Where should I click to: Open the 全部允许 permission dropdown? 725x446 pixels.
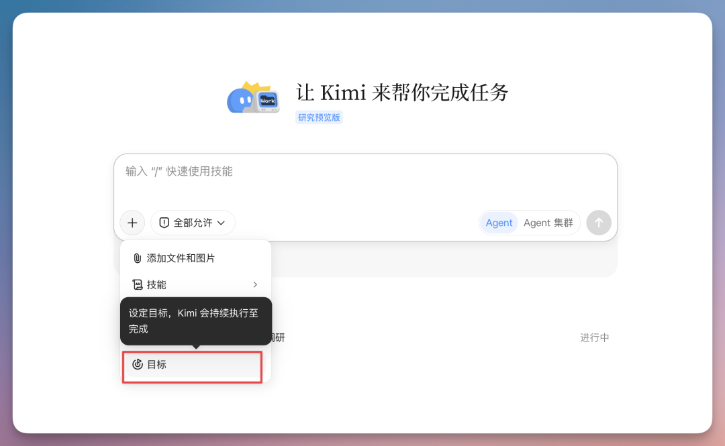click(x=193, y=223)
